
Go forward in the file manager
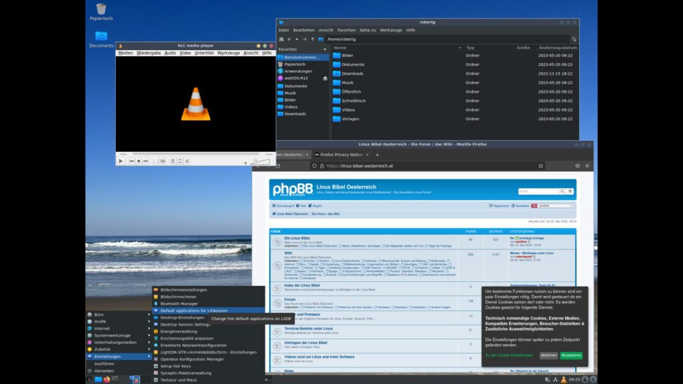[304, 39]
